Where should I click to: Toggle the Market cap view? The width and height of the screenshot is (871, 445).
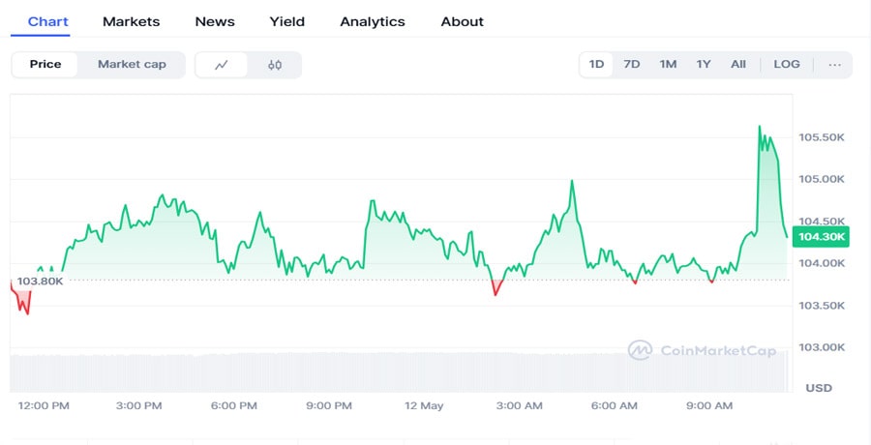click(132, 65)
